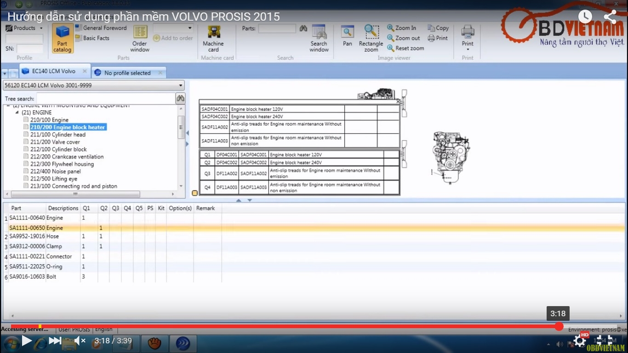Screen dimensions: 628x353
Task: Open the Products dropdown
Action: point(24,28)
